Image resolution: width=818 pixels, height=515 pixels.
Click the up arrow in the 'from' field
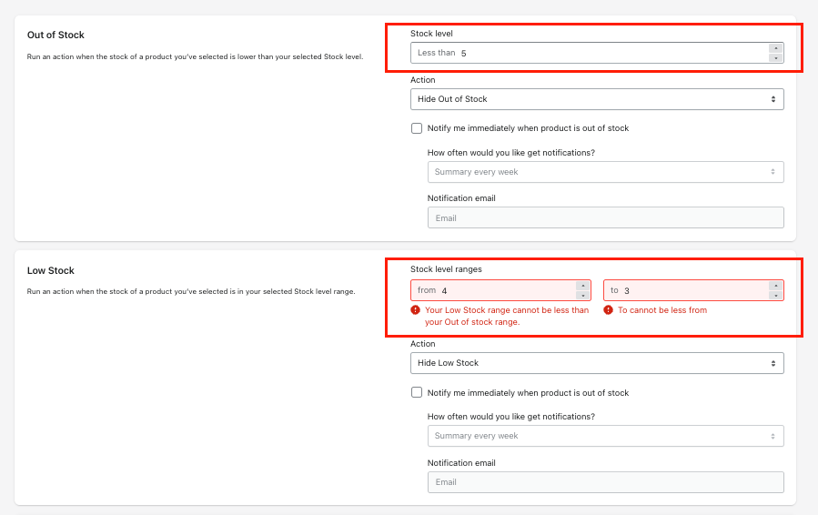coord(582,286)
